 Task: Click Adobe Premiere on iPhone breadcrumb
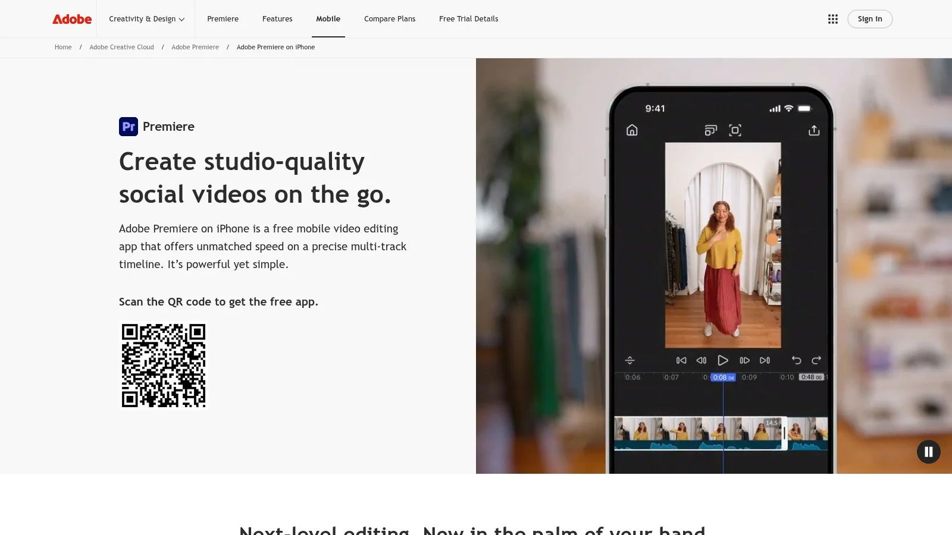click(275, 47)
